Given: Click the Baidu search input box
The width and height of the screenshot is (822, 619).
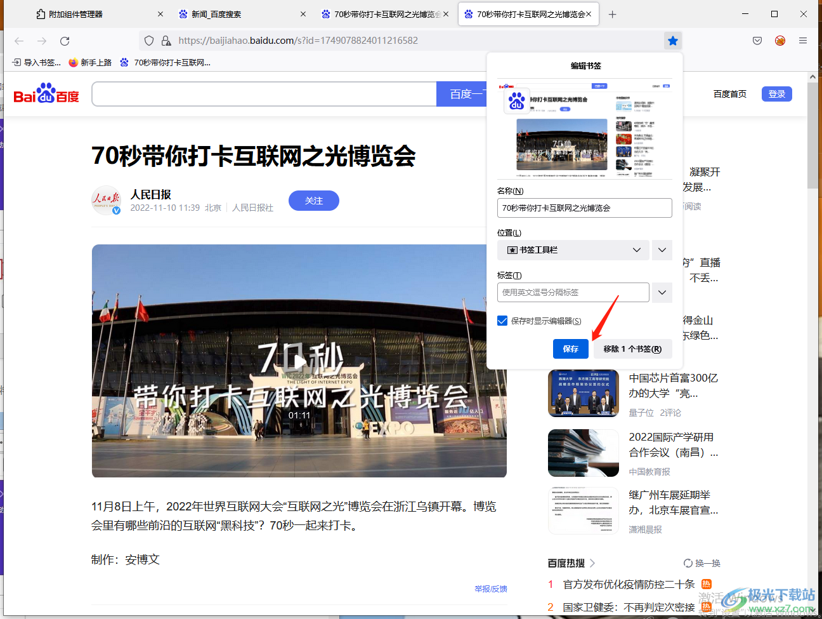Looking at the screenshot, I should (x=264, y=94).
